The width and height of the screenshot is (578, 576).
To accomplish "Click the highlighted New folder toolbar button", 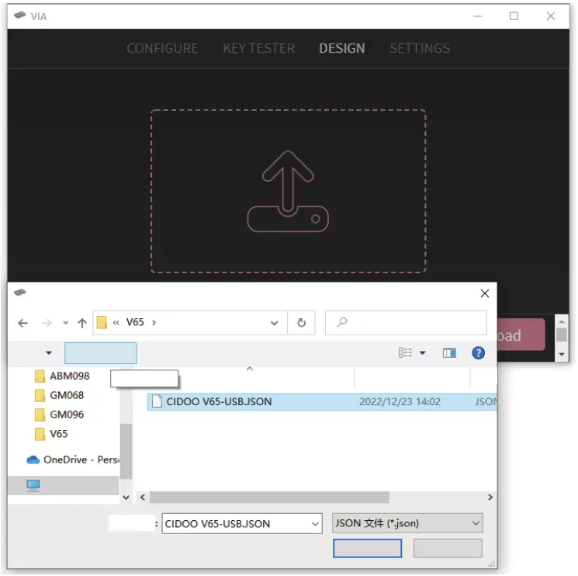I will pos(100,353).
